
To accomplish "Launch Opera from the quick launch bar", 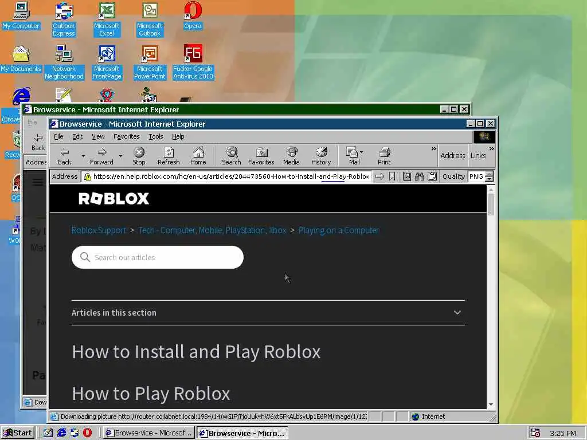I will click(87, 433).
